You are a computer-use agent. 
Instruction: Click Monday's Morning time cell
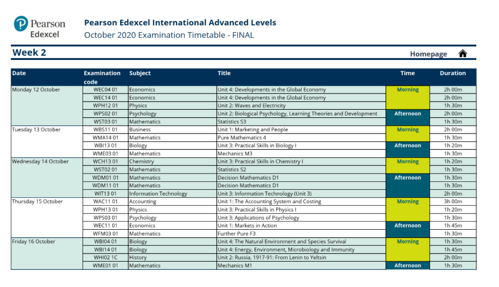pyautogui.click(x=408, y=97)
